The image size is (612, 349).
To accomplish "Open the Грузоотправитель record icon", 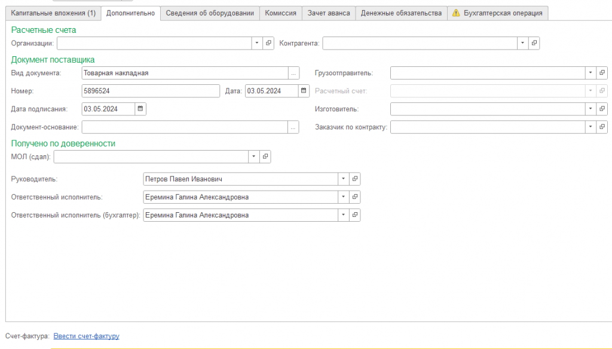I will [x=602, y=73].
